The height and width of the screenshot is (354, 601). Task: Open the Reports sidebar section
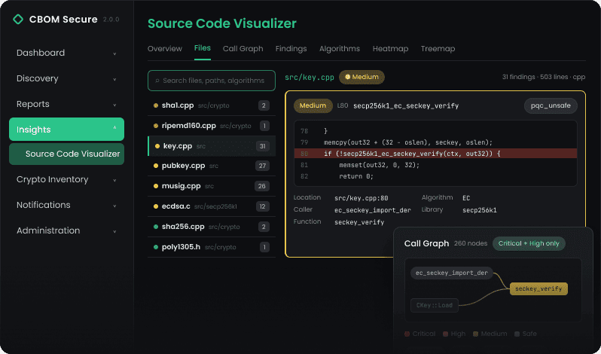pos(67,104)
